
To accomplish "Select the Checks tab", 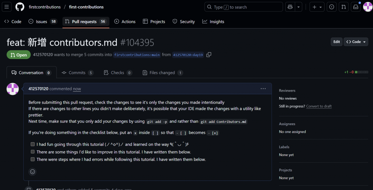I will pyautogui.click(x=118, y=73).
